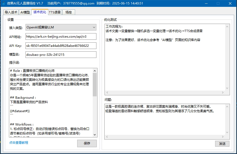
Task: Switch to the 场控 tab
Action: click(69, 12)
